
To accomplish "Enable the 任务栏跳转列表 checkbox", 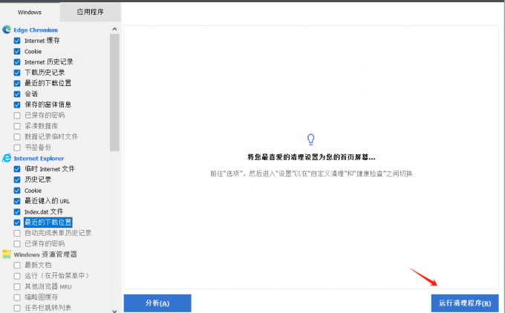I will point(17,308).
